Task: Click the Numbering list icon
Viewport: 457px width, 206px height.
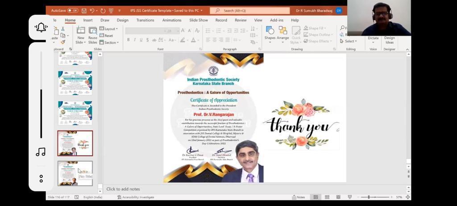Action: (x=219, y=31)
